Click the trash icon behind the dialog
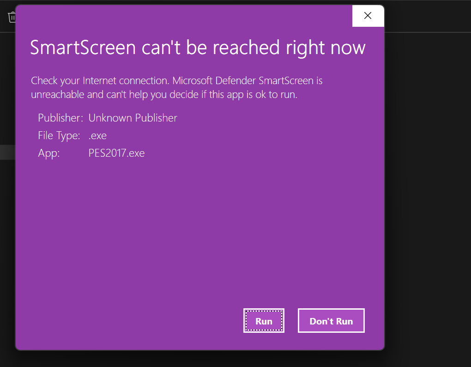 coord(12,18)
